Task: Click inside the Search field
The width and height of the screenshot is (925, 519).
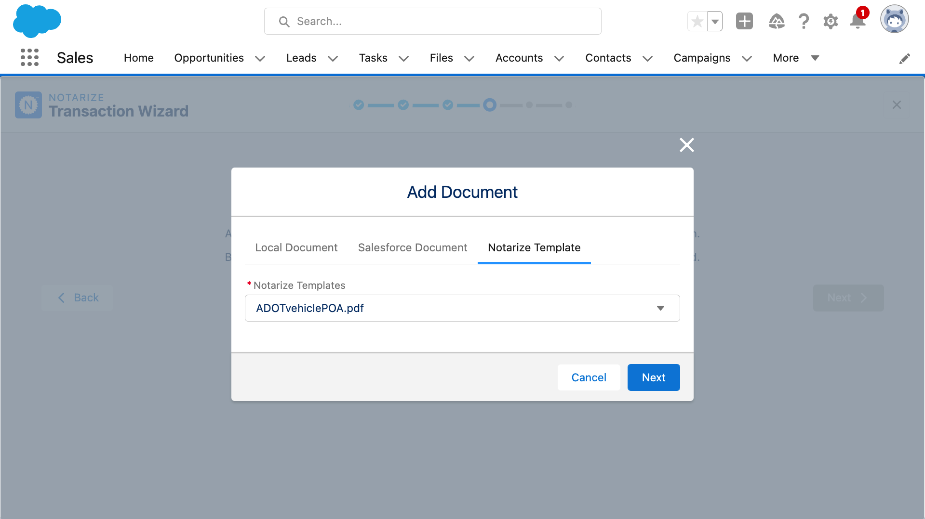Action: click(432, 21)
